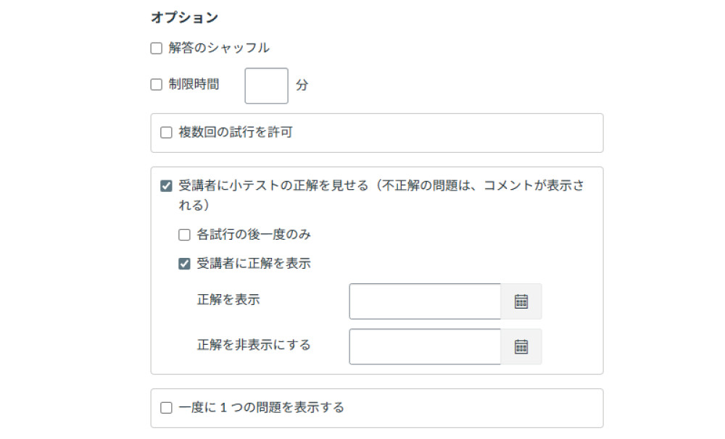
Task: Select the empty time limit box before 分
Action: [x=265, y=85]
